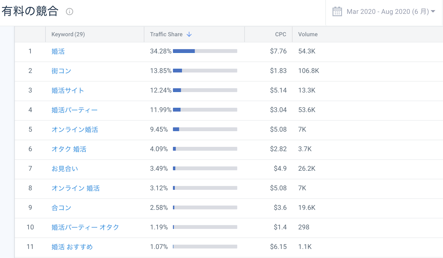This screenshot has width=443, height=258.
Task: Open the お見合い keyword link
Action: pyautogui.click(x=65, y=169)
